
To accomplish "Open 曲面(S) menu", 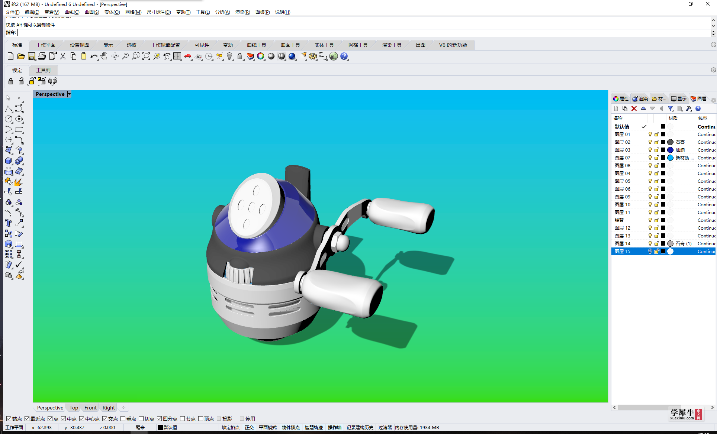I will [92, 12].
